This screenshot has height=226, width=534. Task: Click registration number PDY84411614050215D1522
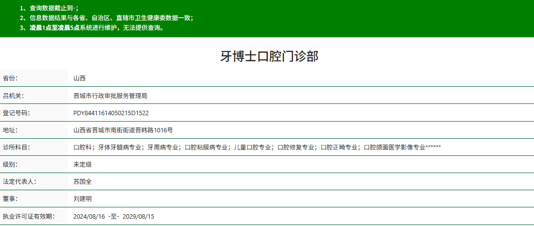tap(111, 113)
